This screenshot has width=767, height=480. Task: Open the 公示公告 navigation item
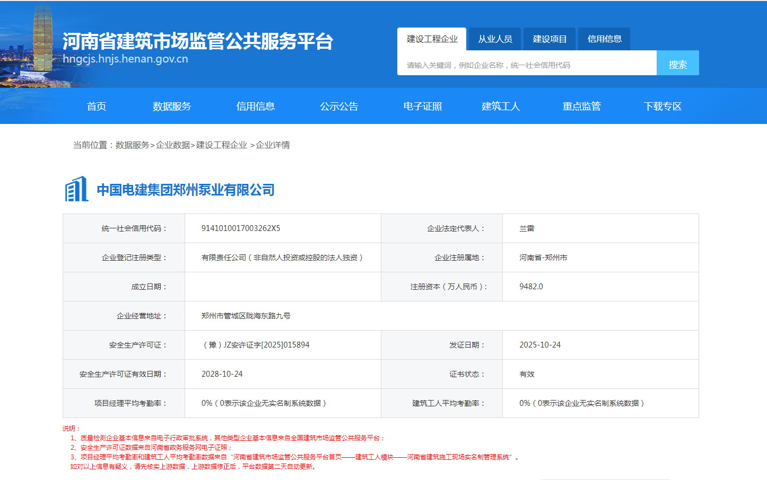339,106
